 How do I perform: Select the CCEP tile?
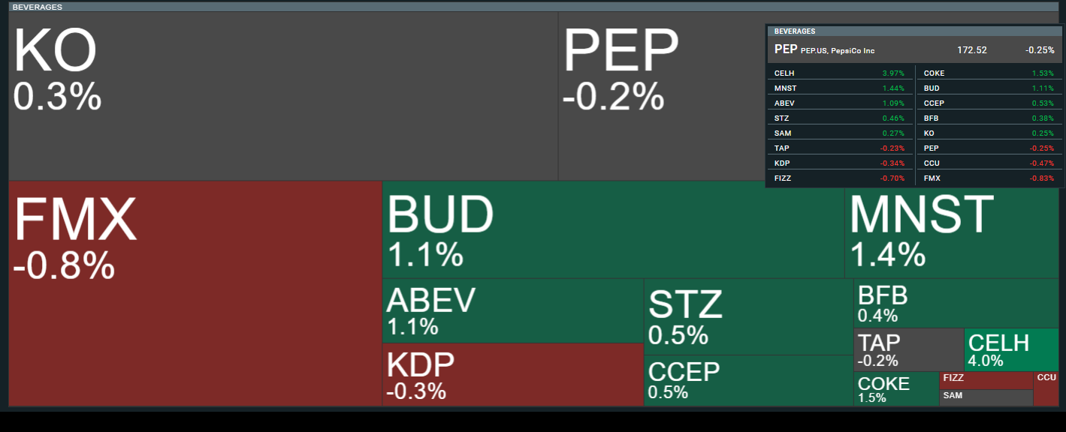(x=749, y=381)
